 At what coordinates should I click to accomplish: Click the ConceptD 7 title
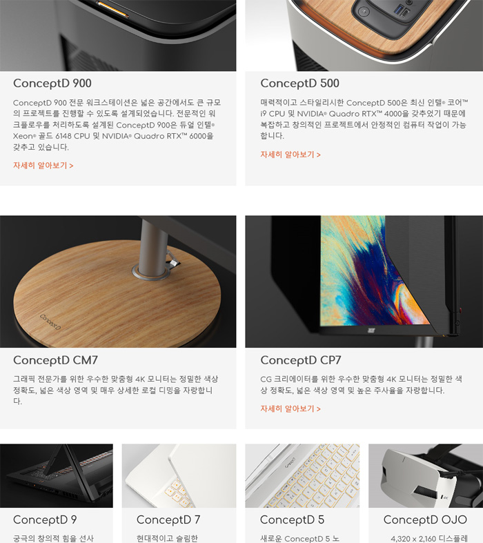click(168, 520)
